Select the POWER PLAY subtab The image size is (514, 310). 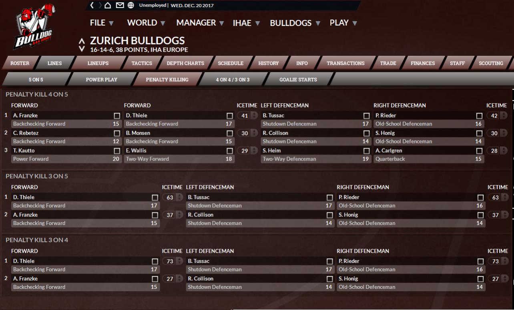tap(101, 79)
